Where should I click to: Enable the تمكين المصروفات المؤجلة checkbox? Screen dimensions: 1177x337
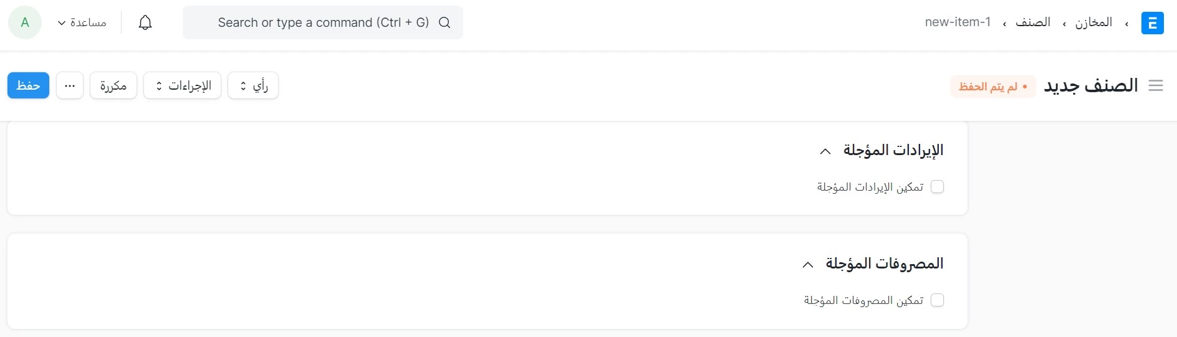pyautogui.click(x=937, y=300)
